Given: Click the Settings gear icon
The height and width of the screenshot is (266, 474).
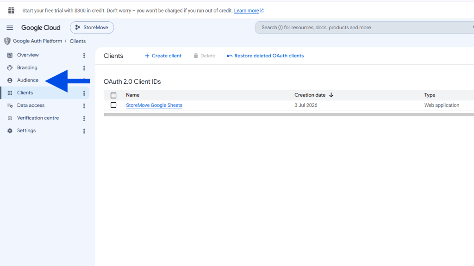Looking at the screenshot, I should pos(10,131).
